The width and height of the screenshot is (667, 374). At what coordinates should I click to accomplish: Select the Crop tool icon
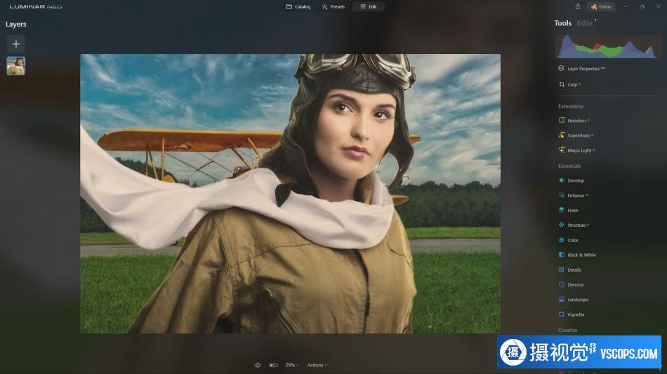pyautogui.click(x=562, y=85)
